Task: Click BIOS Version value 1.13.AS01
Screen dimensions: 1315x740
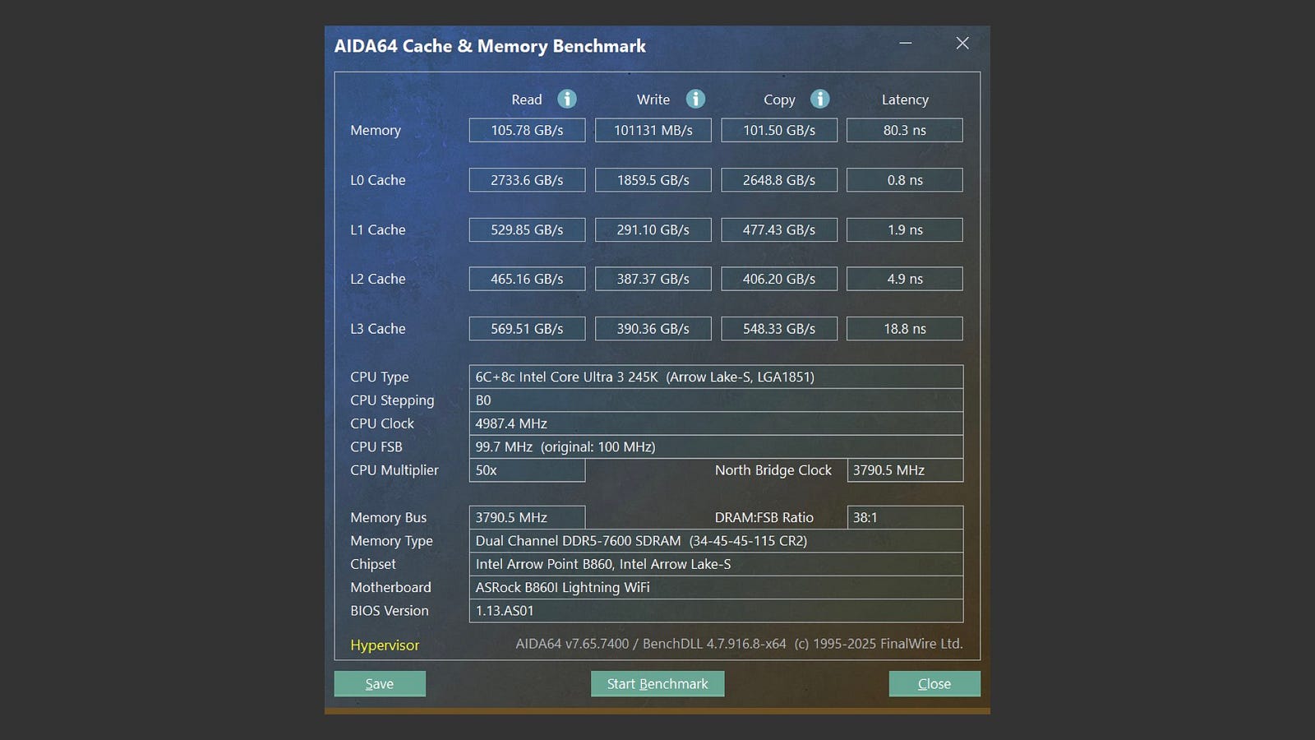Action: click(x=716, y=611)
